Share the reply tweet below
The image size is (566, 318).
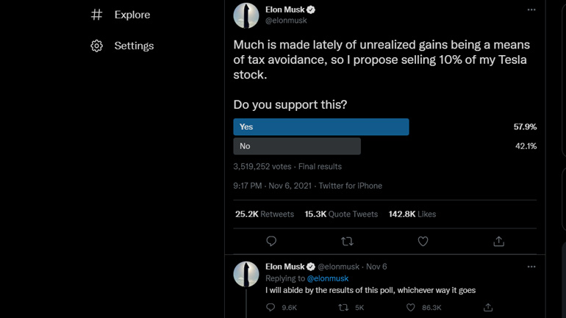tap(488, 308)
